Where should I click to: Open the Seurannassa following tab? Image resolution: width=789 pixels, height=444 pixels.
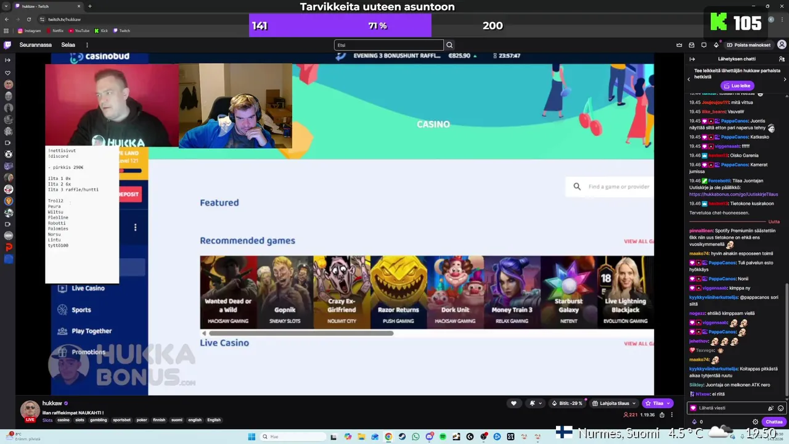pyautogui.click(x=36, y=45)
